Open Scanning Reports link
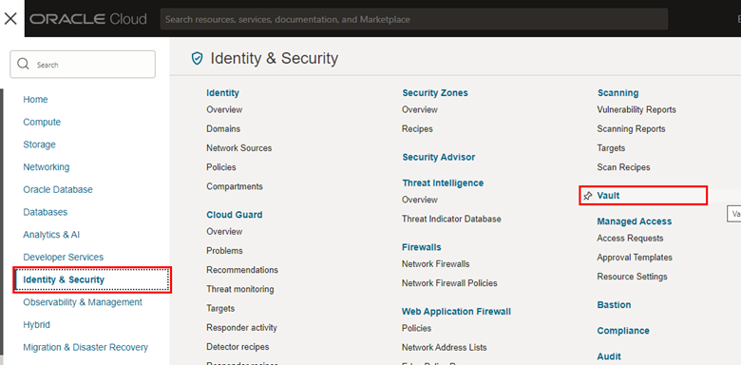This screenshot has width=741, height=365. coord(632,128)
